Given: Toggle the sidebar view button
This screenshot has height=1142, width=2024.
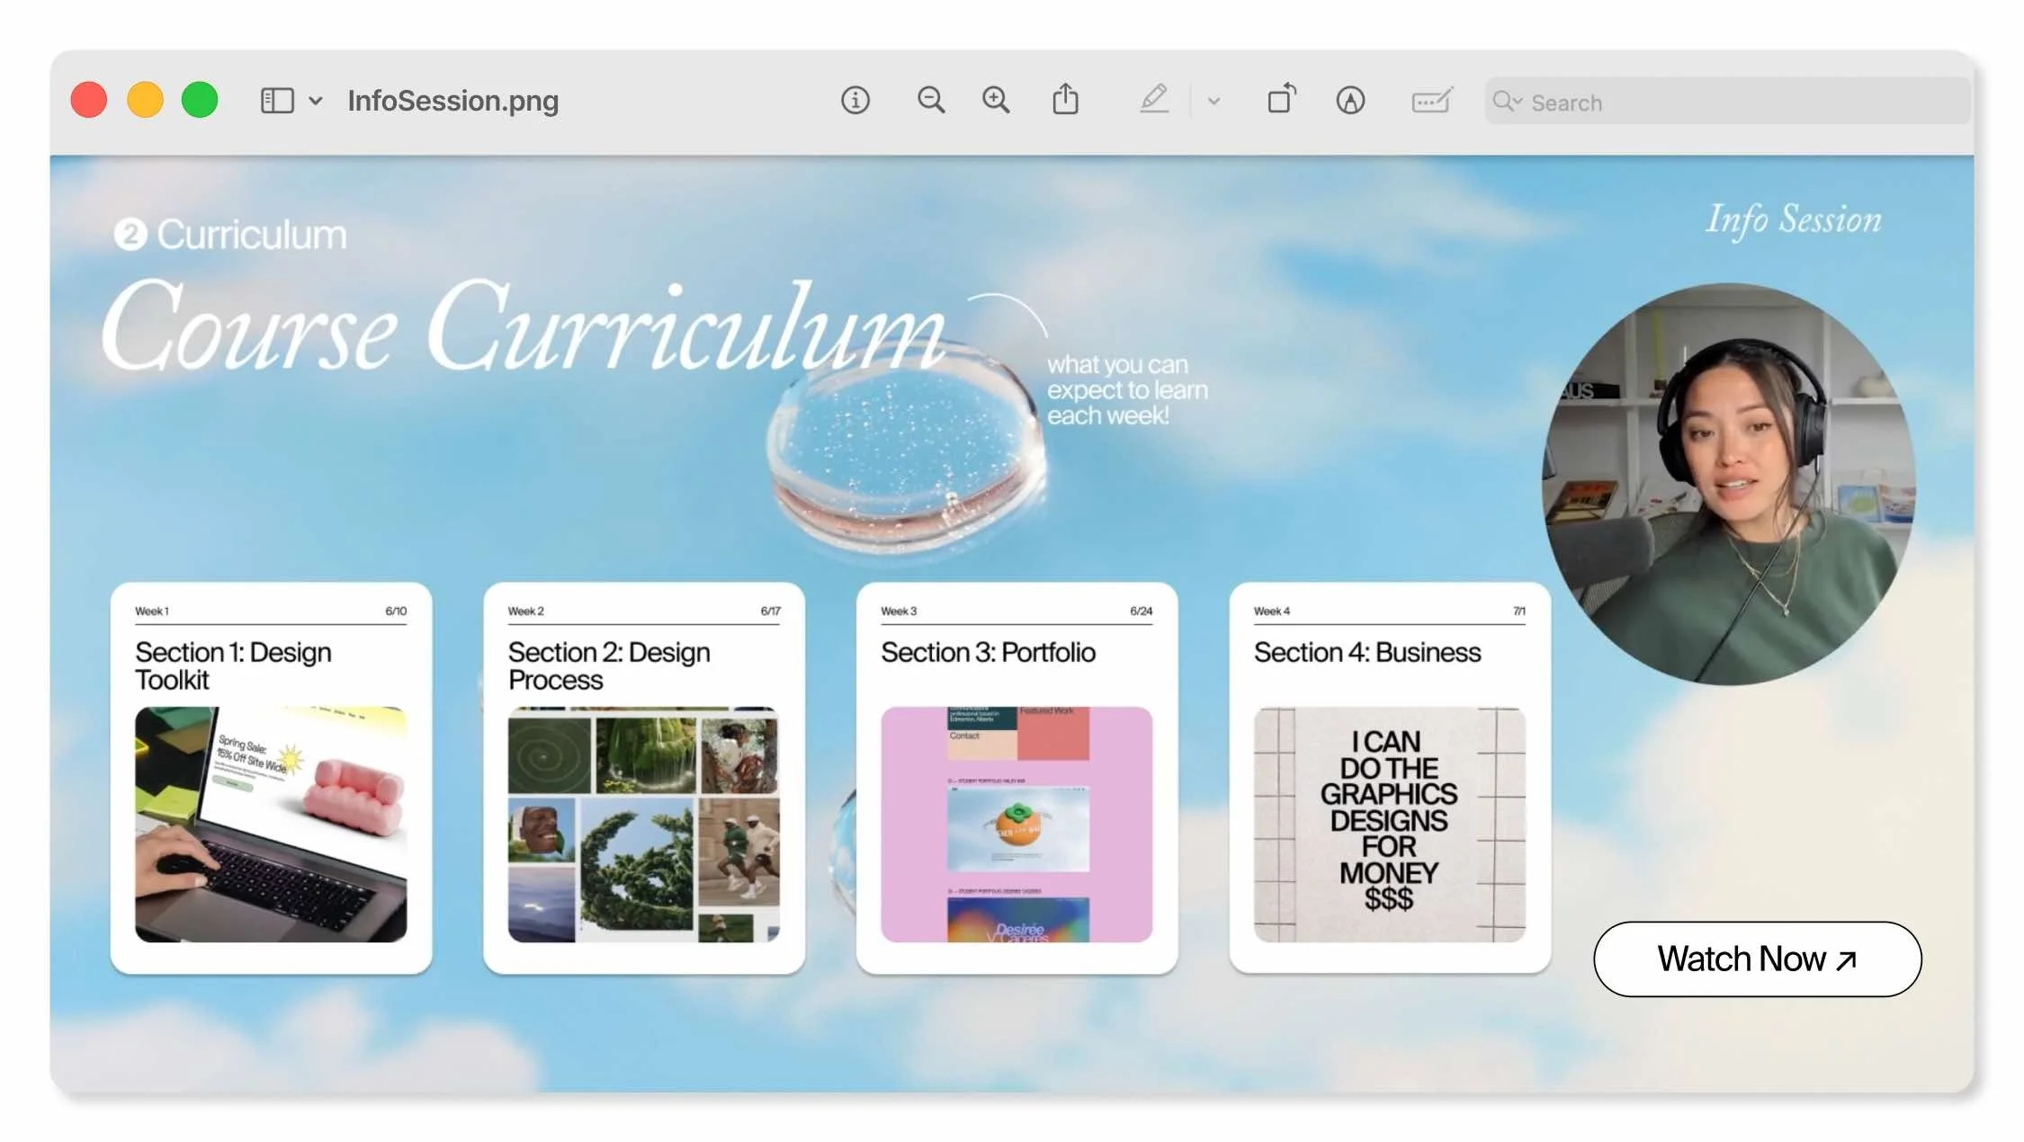Looking at the screenshot, I should [x=277, y=100].
